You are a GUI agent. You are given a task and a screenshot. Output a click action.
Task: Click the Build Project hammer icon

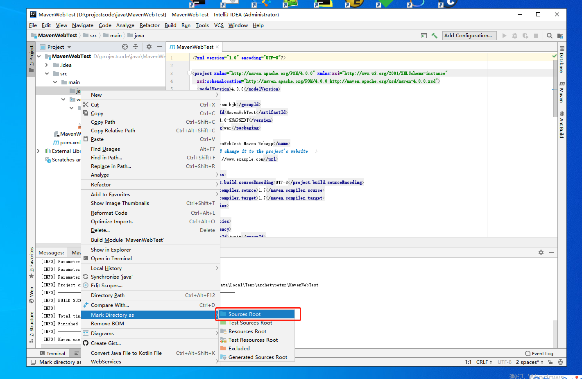click(x=435, y=36)
